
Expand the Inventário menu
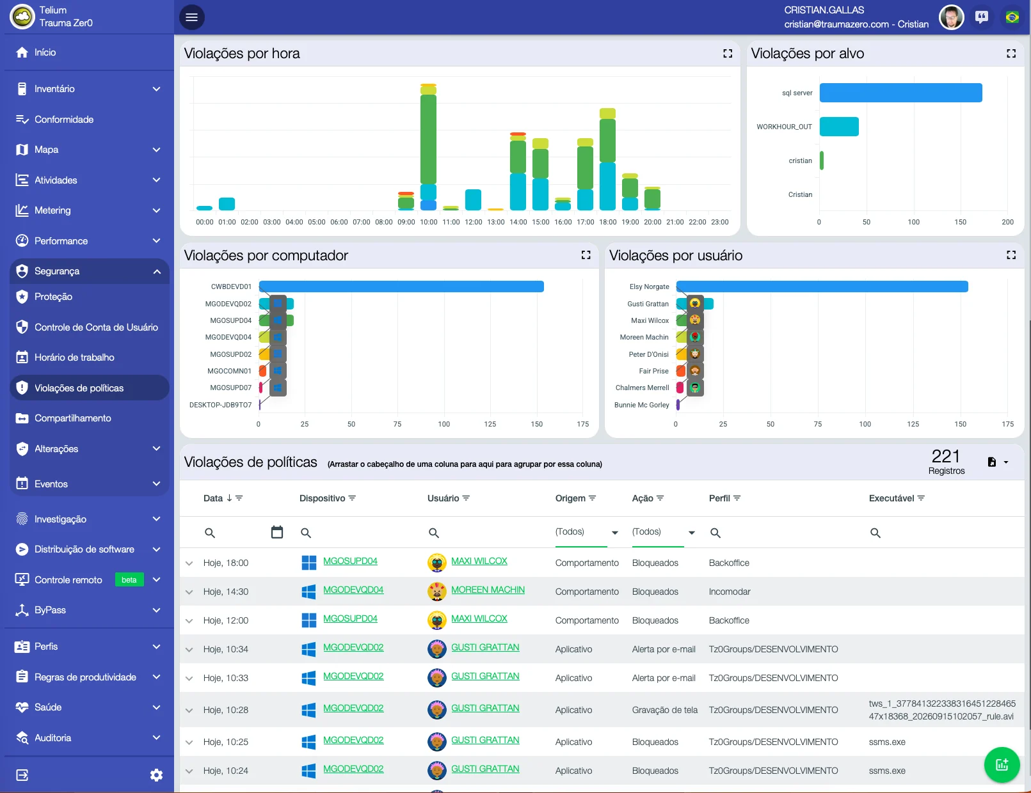[x=157, y=89]
